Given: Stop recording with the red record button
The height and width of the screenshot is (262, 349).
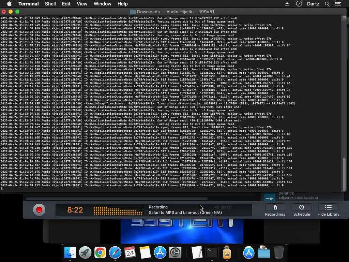Looking at the screenshot, I should pos(39,210).
